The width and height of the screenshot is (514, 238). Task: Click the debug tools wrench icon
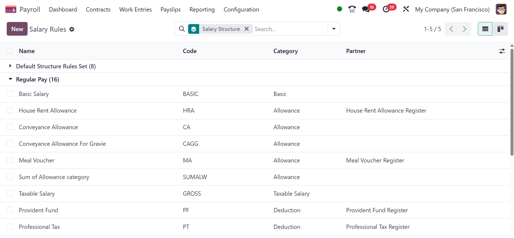pyautogui.click(x=406, y=9)
